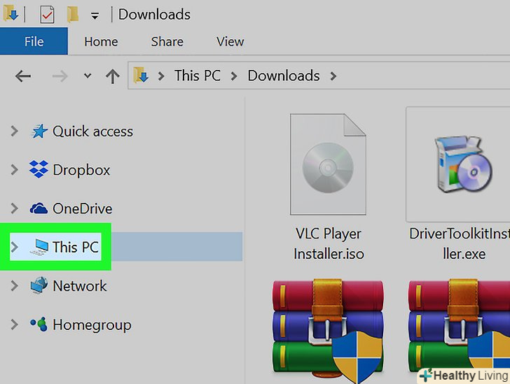The height and width of the screenshot is (384, 510).
Task: Open chevron between This PC and Downloads
Action: pos(234,76)
